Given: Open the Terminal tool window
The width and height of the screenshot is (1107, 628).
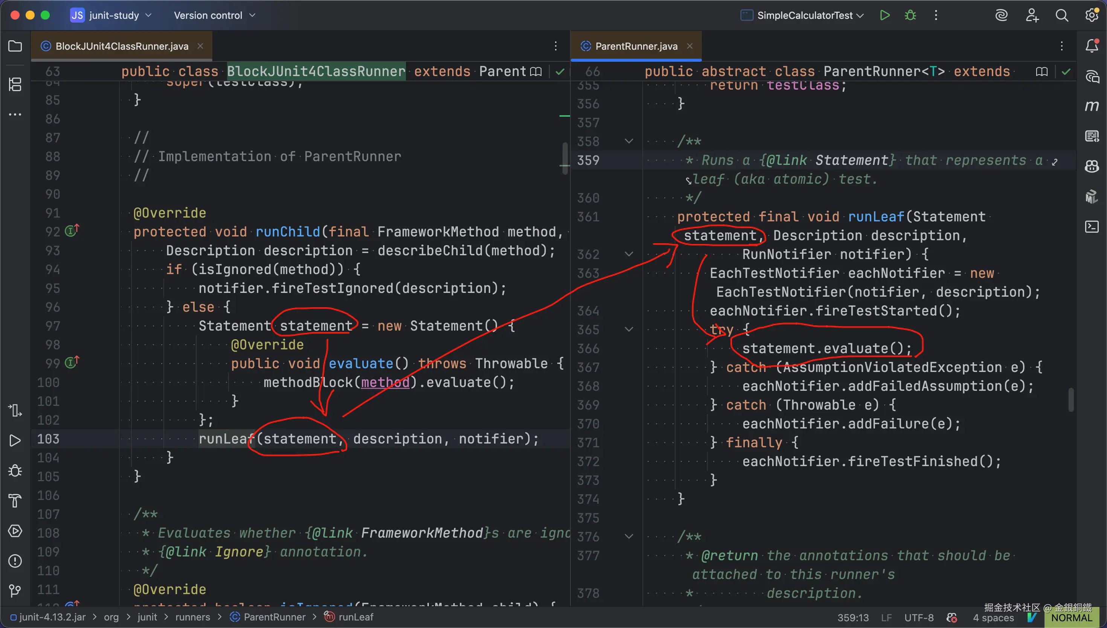Looking at the screenshot, I should [1092, 226].
